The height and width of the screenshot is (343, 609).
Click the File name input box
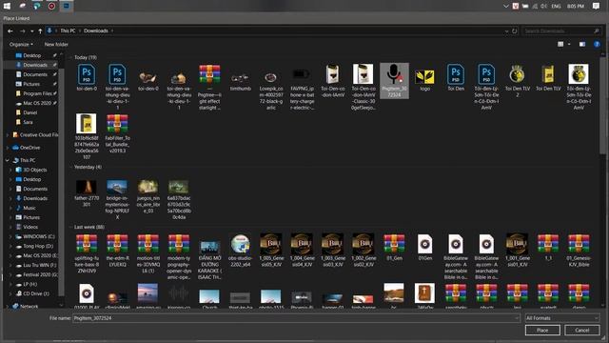coord(296,318)
